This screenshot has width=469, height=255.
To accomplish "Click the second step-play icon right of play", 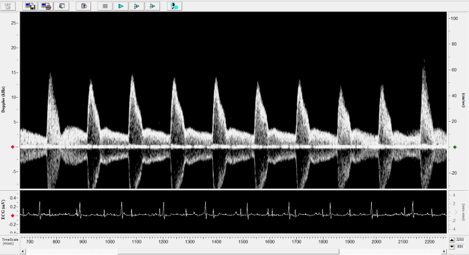I will (x=153, y=6).
